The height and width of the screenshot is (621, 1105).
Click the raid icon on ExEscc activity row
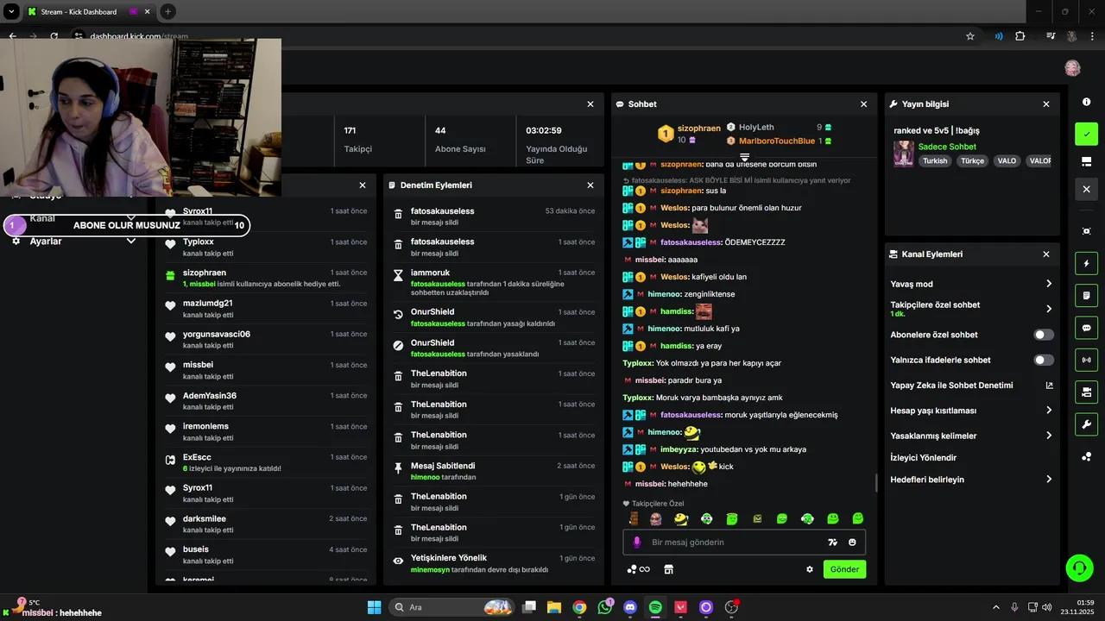click(x=170, y=461)
